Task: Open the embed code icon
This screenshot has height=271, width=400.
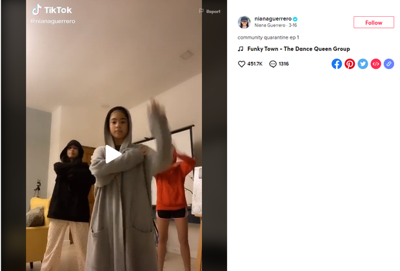Action: coord(375,64)
